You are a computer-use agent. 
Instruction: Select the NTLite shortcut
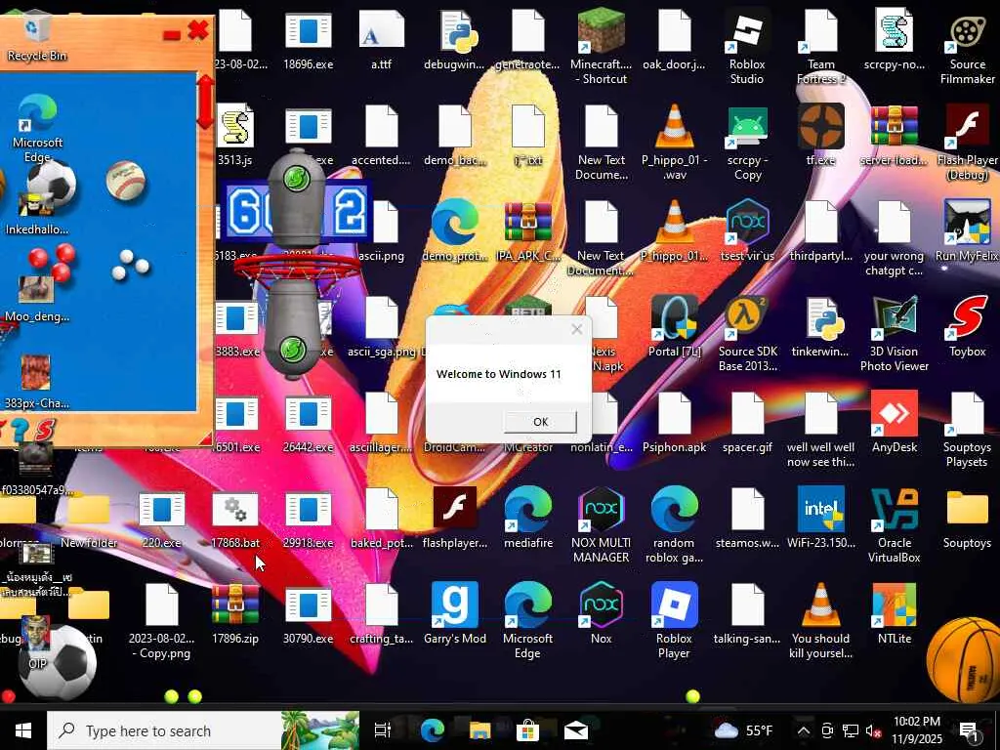[895, 613]
